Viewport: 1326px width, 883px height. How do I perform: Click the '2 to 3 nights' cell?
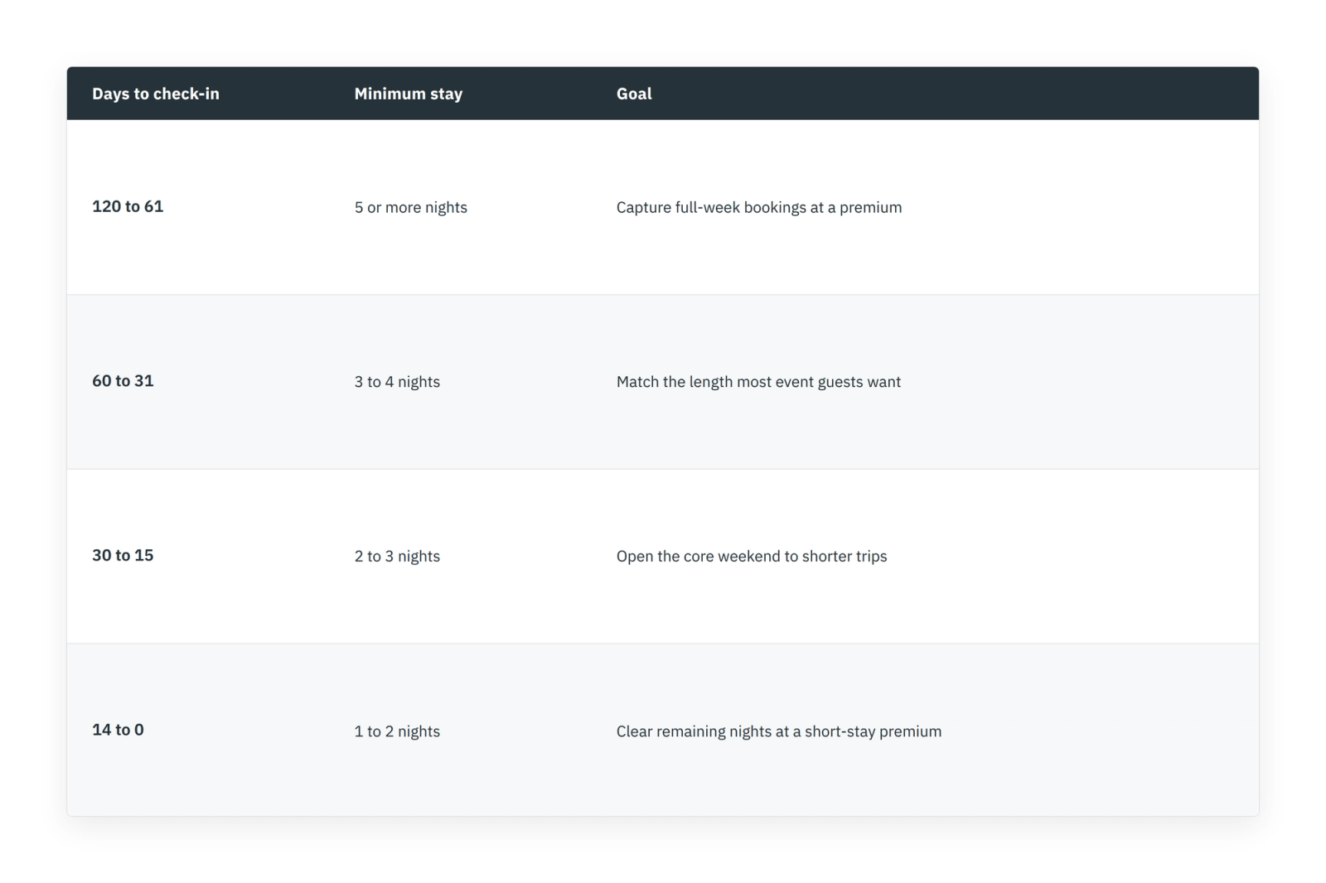397,556
